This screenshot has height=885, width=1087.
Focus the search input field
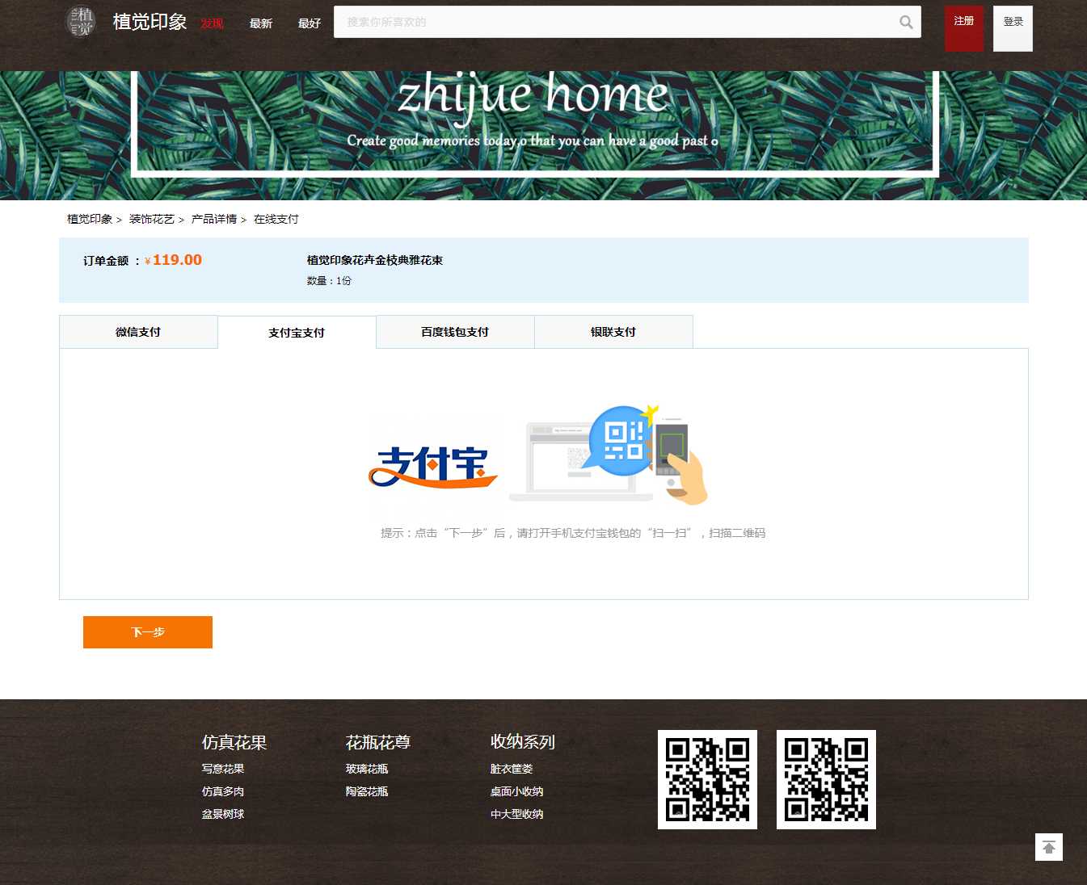click(614, 23)
